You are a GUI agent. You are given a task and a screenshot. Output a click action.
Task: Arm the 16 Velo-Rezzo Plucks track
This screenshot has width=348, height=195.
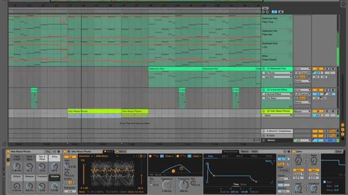[333, 111]
